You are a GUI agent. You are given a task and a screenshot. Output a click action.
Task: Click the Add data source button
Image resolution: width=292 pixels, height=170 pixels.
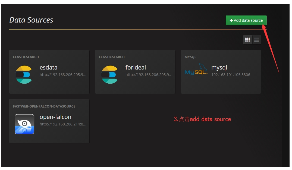tap(246, 20)
